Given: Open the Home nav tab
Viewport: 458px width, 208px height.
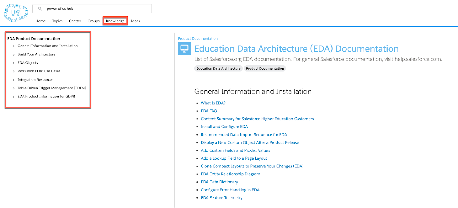Looking at the screenshot, I should [x=41, y=21].
